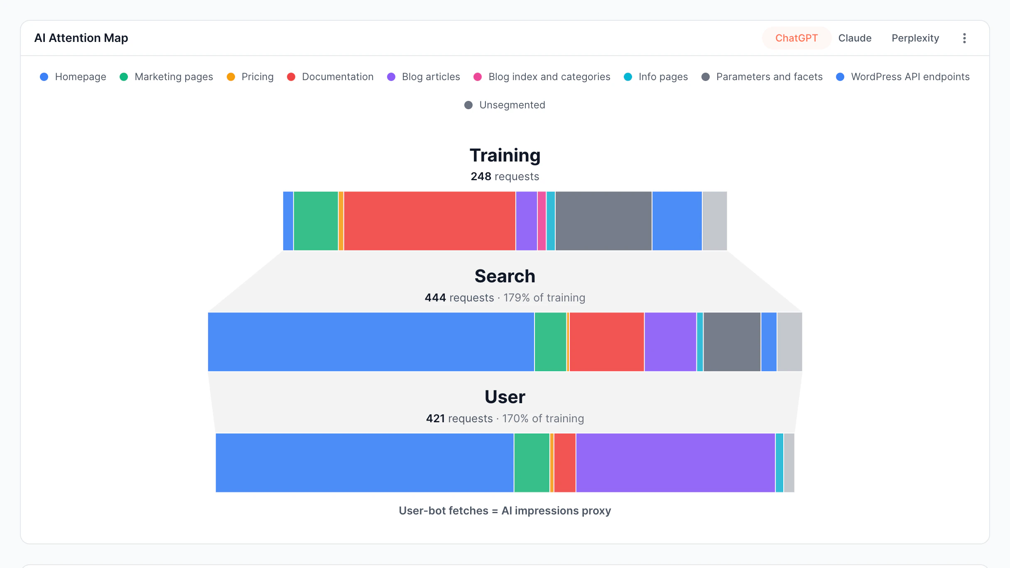The height and width of the screenshot is (568, 1010).
Task: Click dark gray Parameters segment in Search bar
Action: [732, 342]
